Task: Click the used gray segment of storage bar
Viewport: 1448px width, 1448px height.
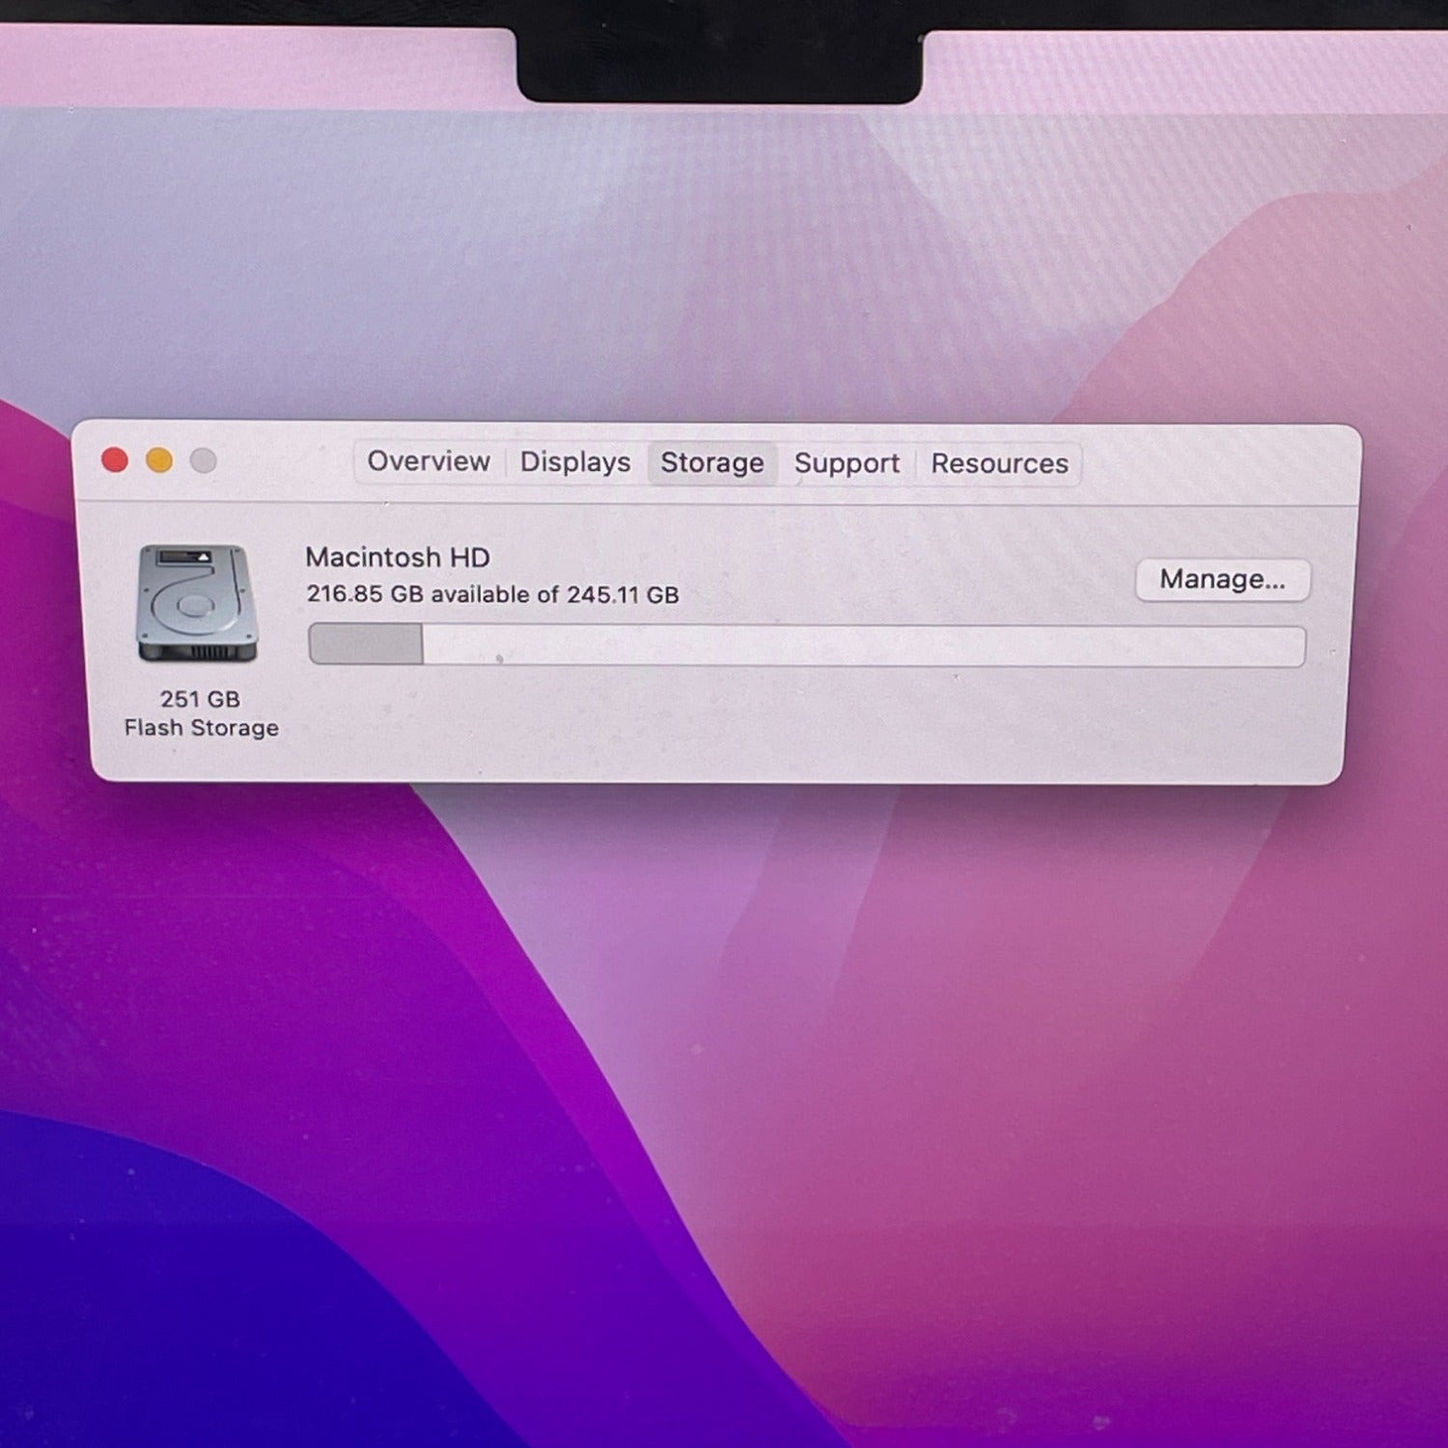Action: 366,644
